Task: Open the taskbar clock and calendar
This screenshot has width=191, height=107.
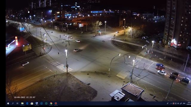Action: coord(189,103)
